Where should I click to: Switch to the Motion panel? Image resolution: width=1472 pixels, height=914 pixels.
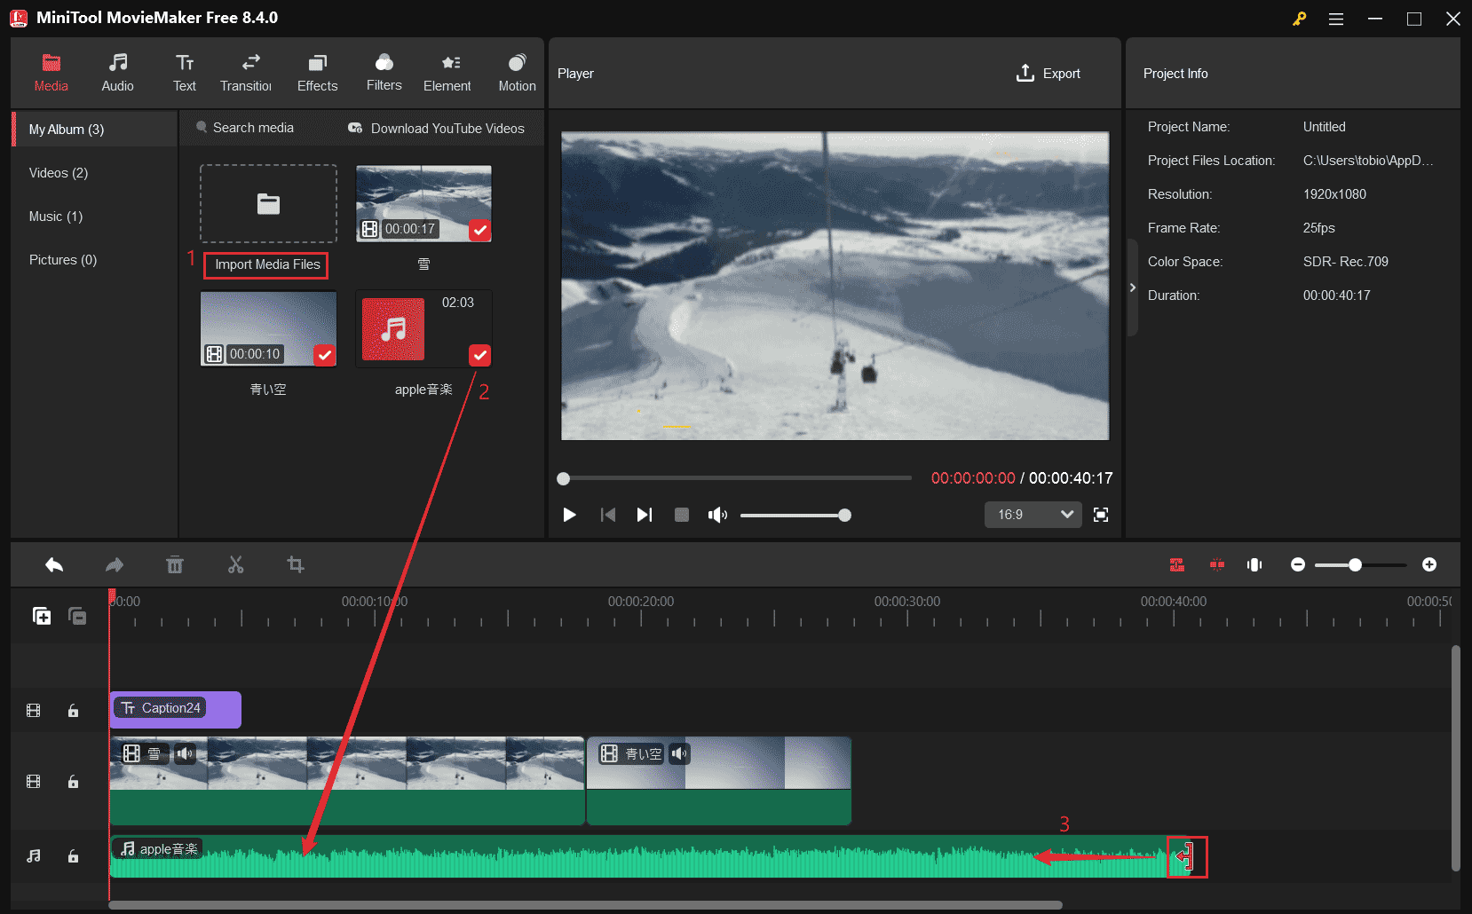pos(517,71)
